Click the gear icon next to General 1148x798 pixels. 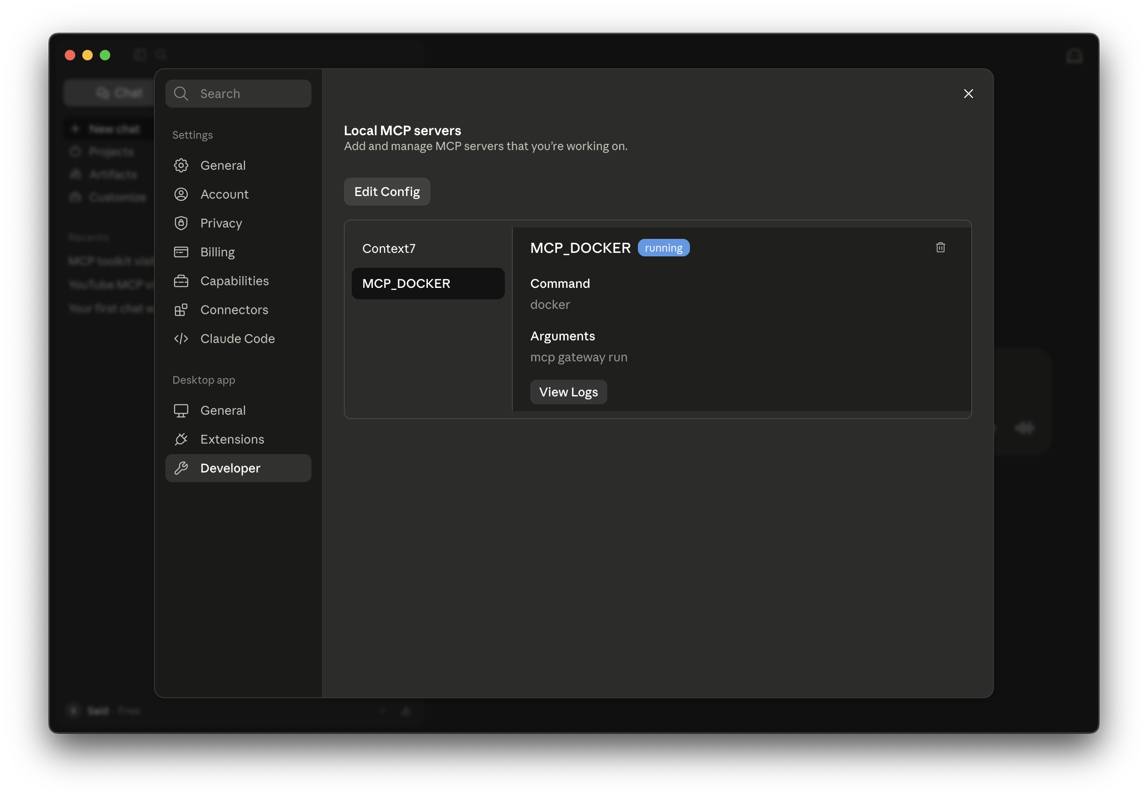[181, 165]
